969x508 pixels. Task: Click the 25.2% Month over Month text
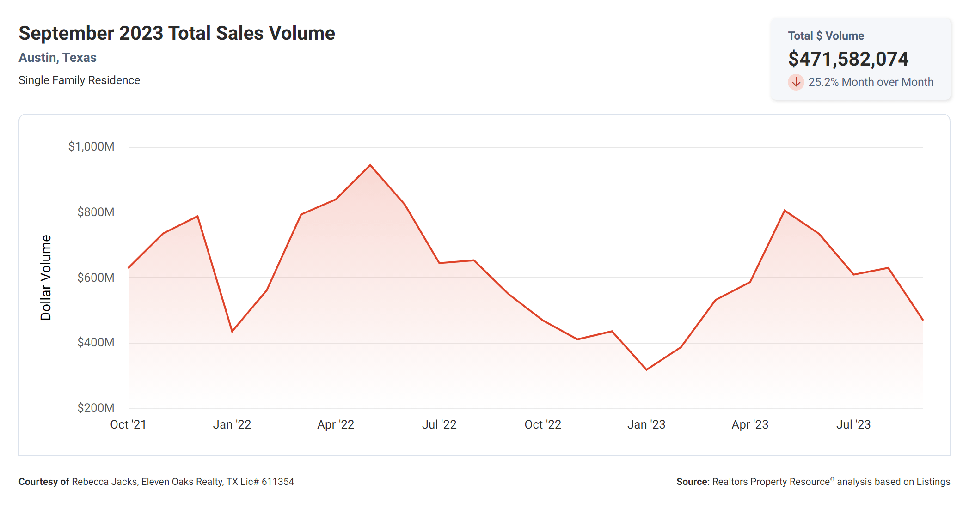tap(871, 82)
